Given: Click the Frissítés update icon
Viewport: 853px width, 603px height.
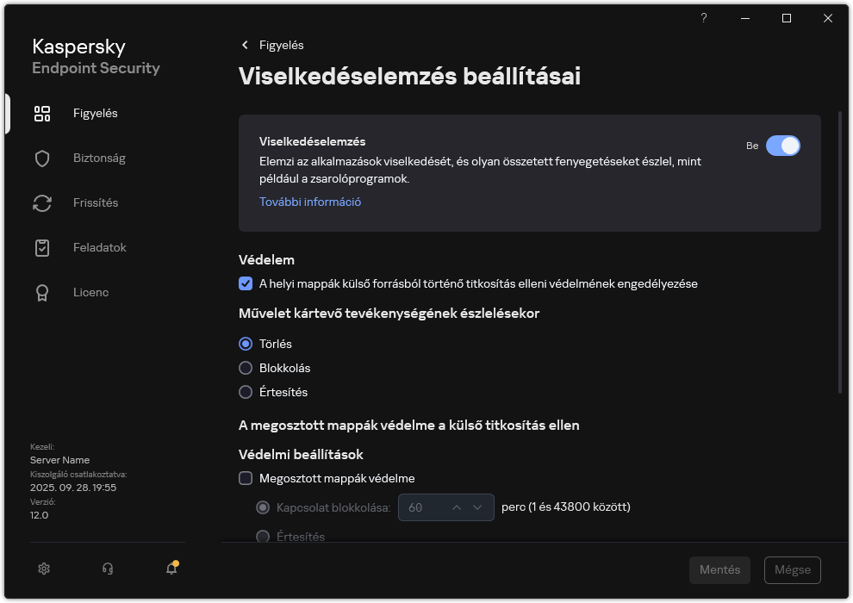Looking at the screenshot, I should tap(42, 202).
